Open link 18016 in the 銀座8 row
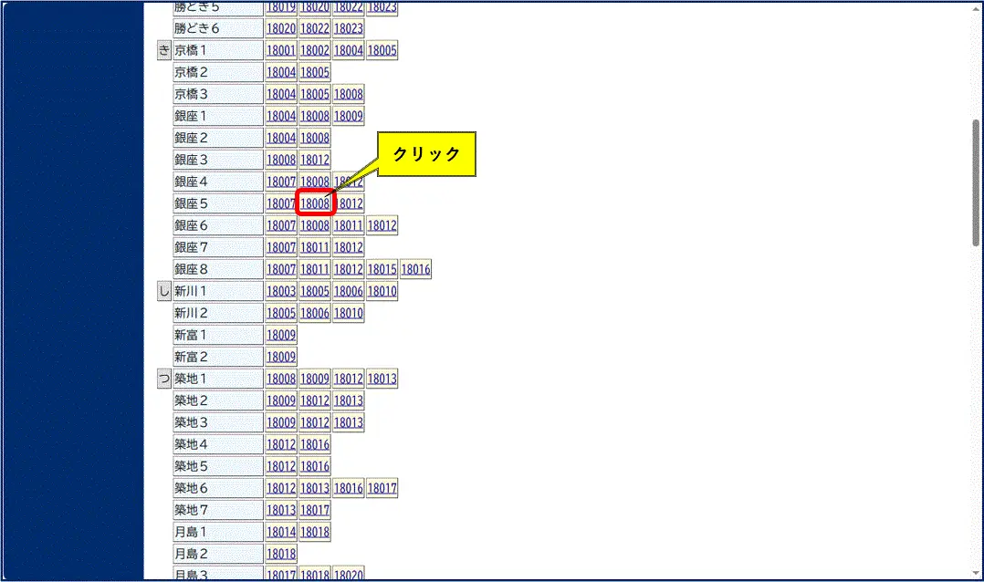Screen dimensions: 984x582 pos(415,269)
